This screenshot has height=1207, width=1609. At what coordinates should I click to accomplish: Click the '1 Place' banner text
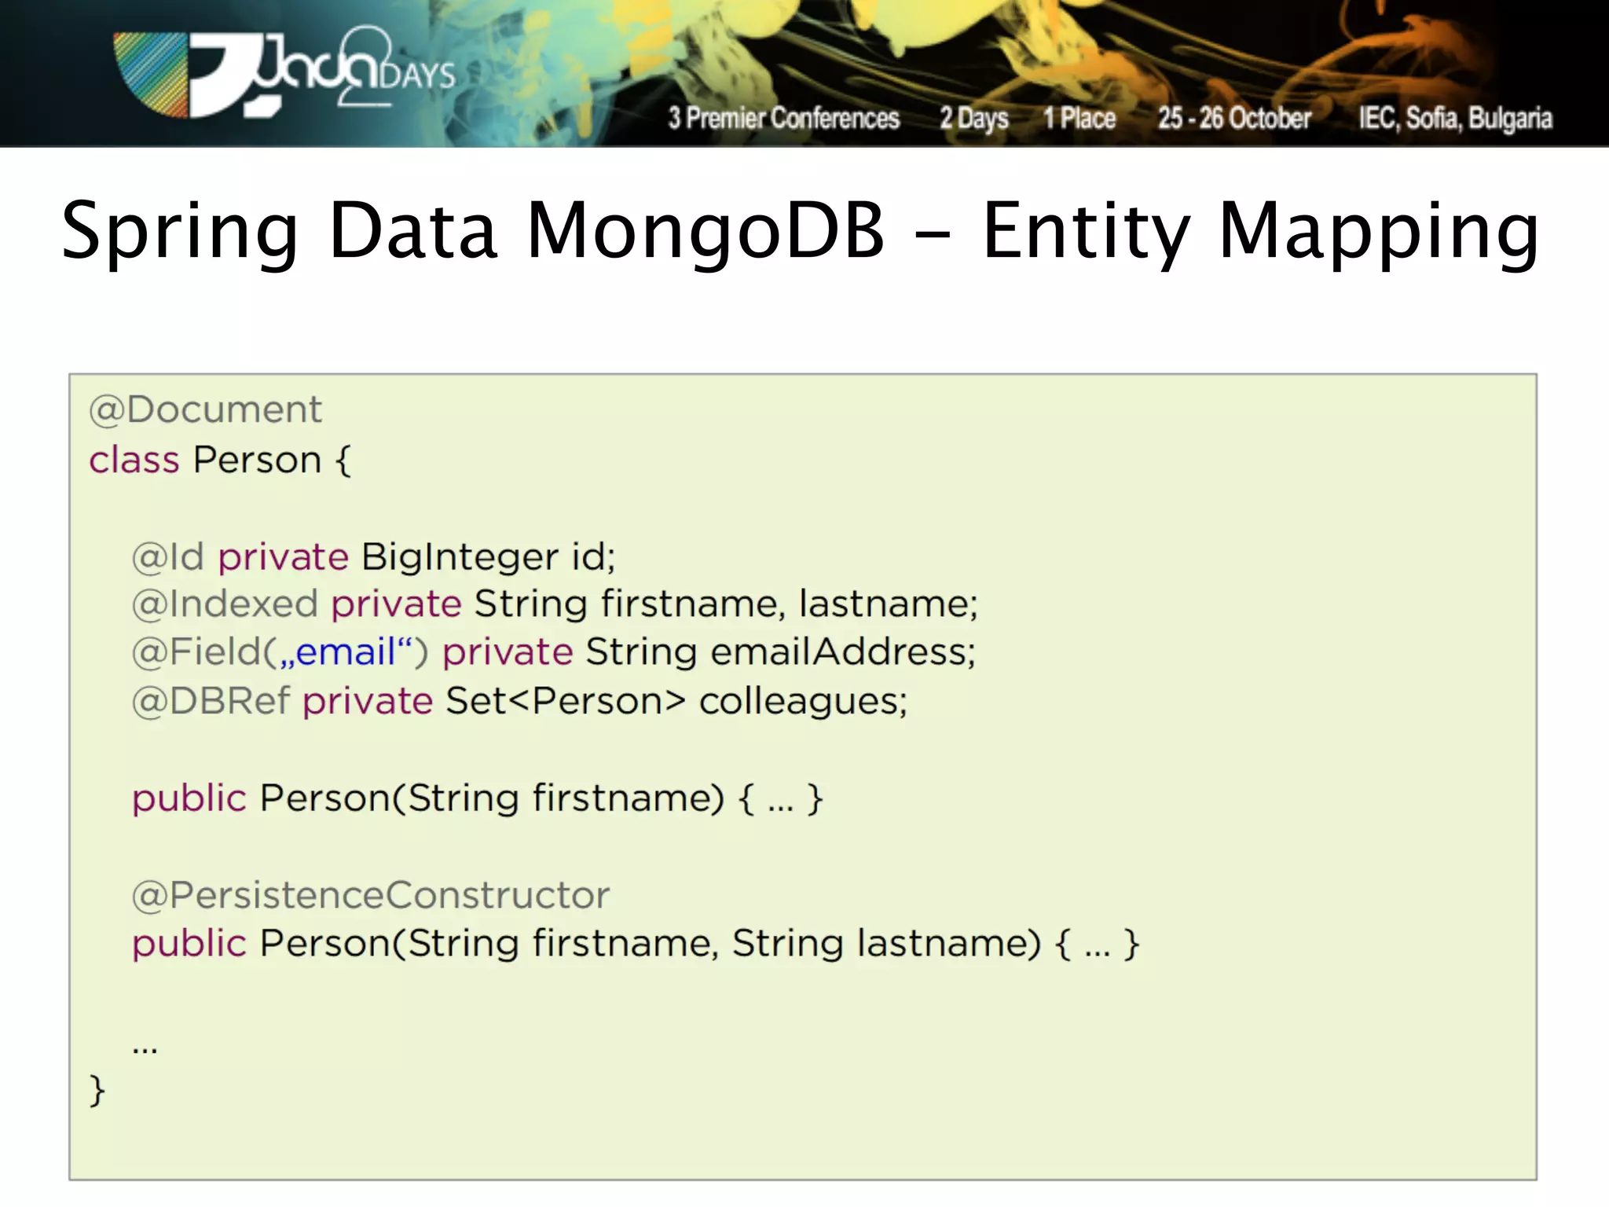(x=1079, y=118)
